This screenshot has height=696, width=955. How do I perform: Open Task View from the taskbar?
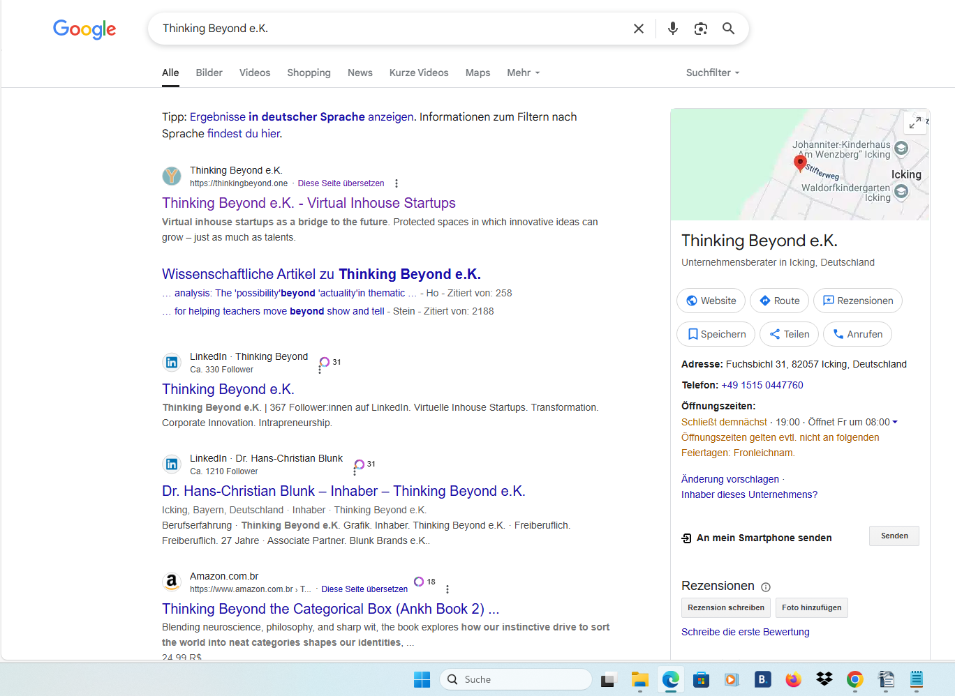point(609,679)
